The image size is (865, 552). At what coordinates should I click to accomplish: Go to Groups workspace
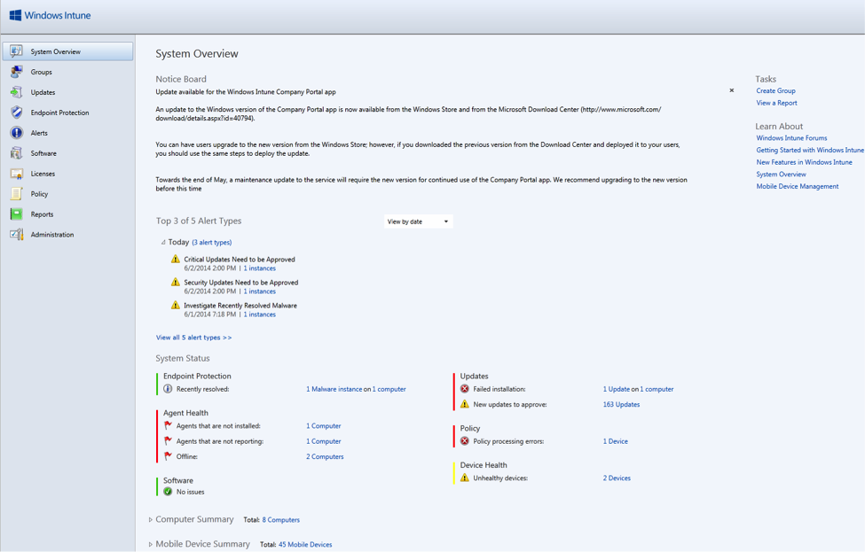click(x=42, y=72)
